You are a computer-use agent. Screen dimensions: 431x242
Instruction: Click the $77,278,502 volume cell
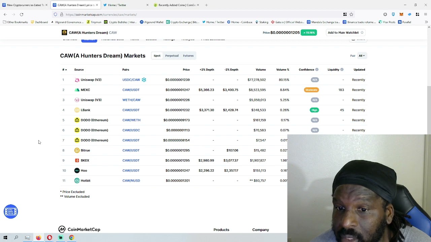click(x=257, y=80)
